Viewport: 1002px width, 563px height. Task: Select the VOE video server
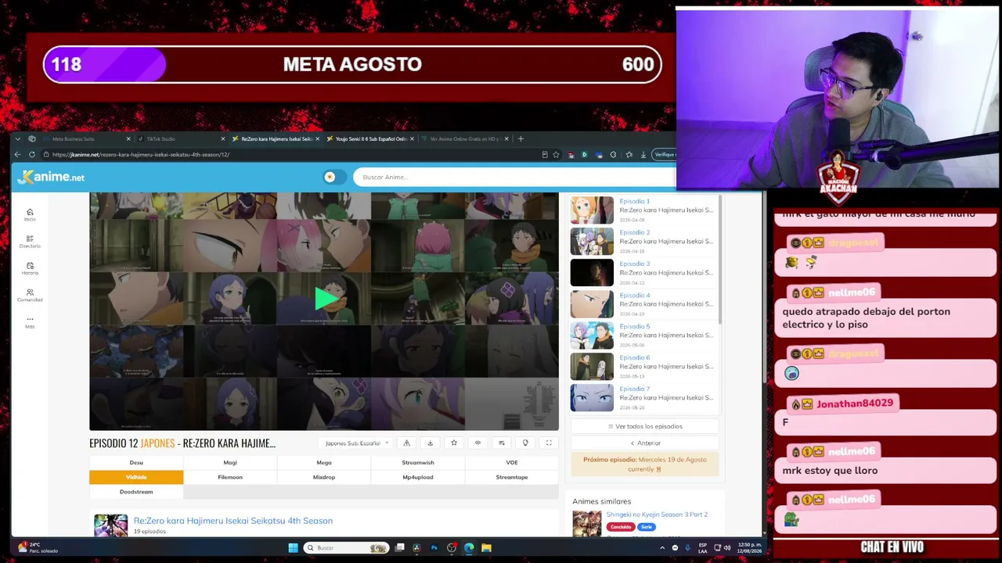click(512, 462)
